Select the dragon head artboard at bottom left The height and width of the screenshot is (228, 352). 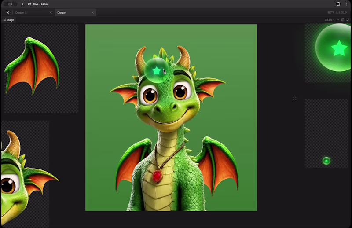tap(25, 174)
